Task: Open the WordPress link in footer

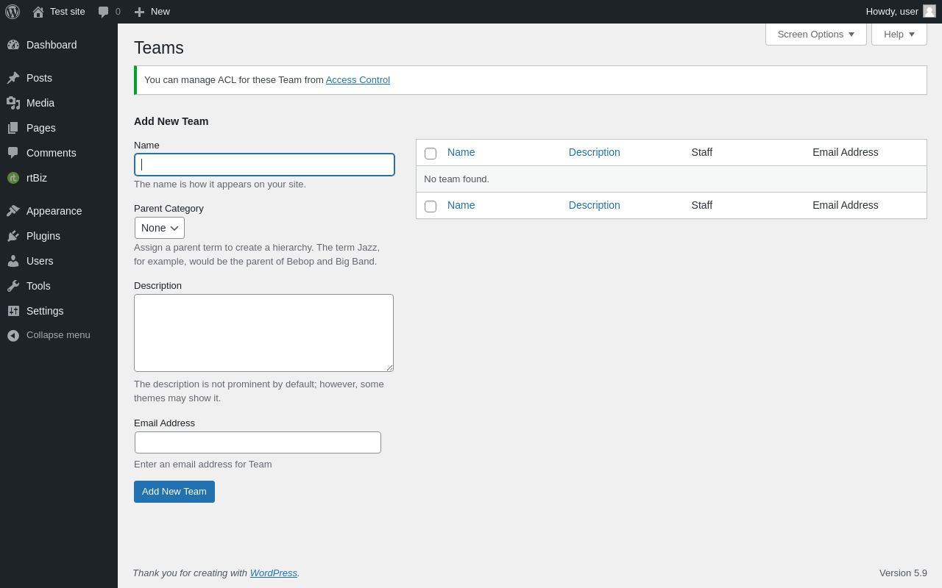Action: tap(274, 573)
